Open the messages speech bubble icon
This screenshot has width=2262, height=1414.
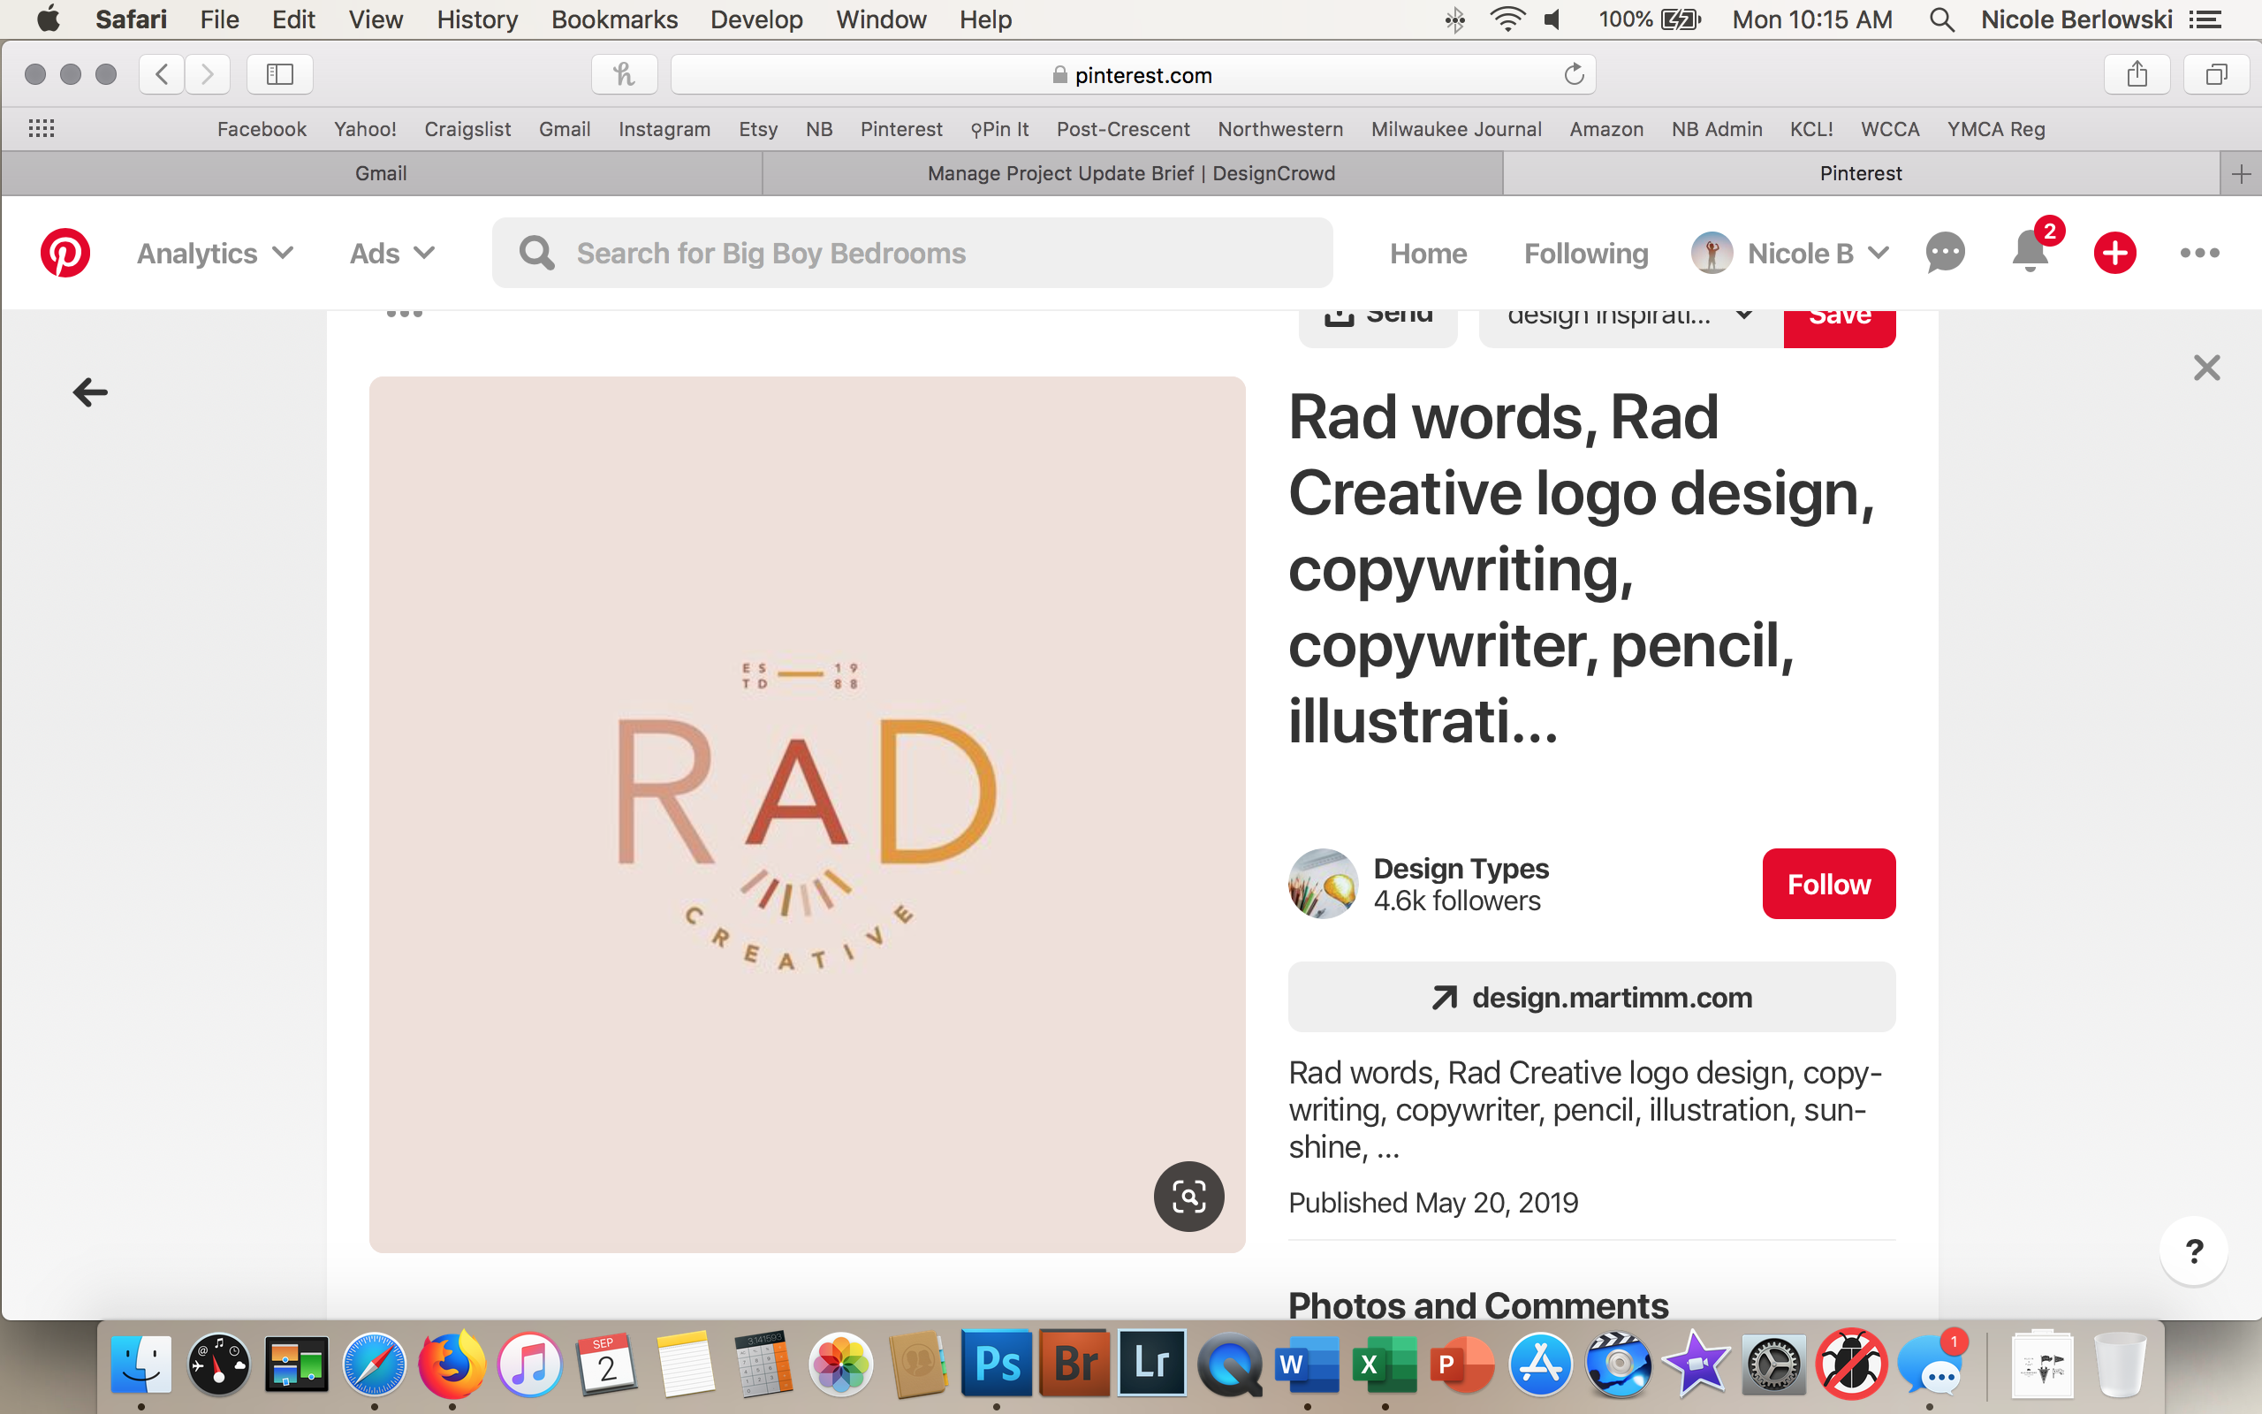[x=1945, y=254]
